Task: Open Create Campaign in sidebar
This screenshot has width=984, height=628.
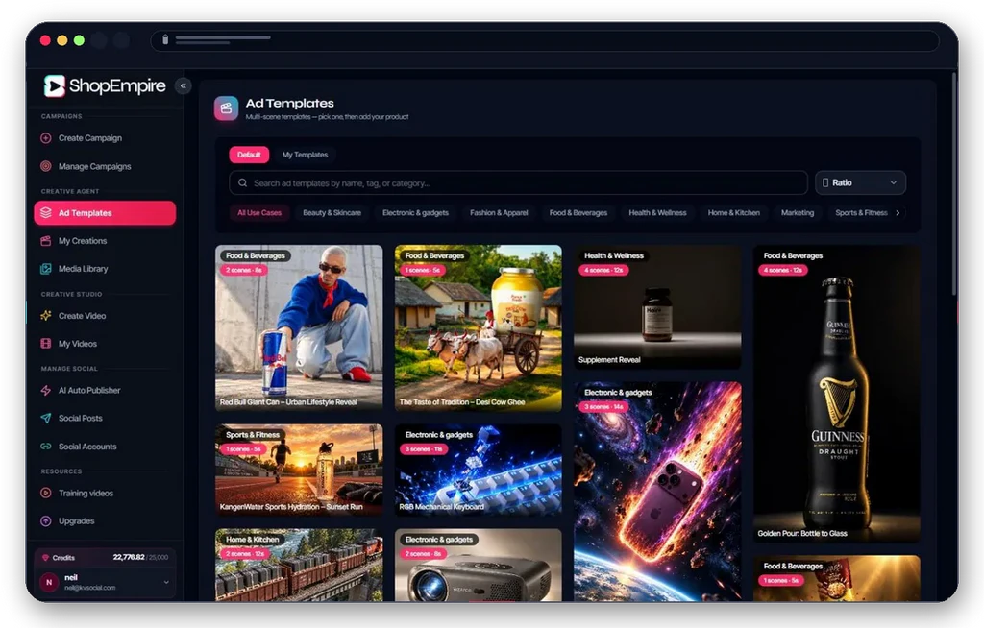Action: tap(105, 138)
